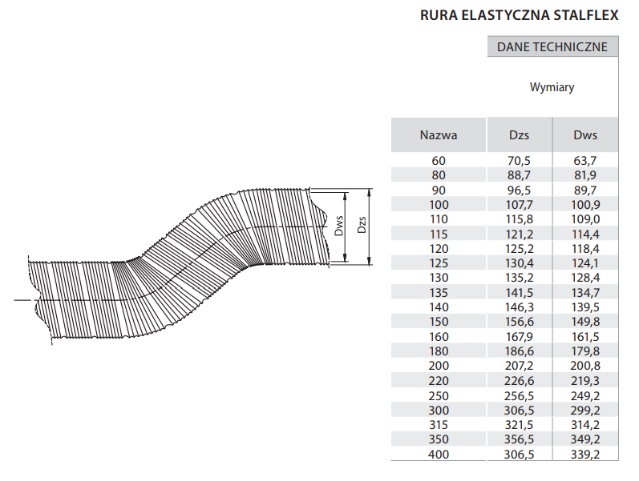Click the Dzs column header
This screenshot has width=639, height=481.
click(520, 135)
